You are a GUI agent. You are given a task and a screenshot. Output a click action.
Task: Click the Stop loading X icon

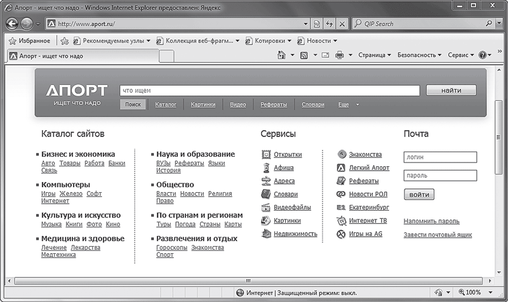click(x=342, y=24)
